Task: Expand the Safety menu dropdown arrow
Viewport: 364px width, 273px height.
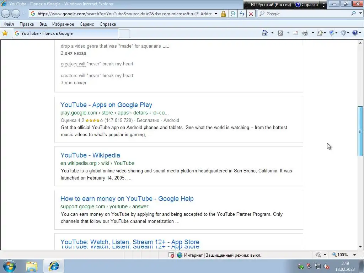Action: [x=336, y=33]
